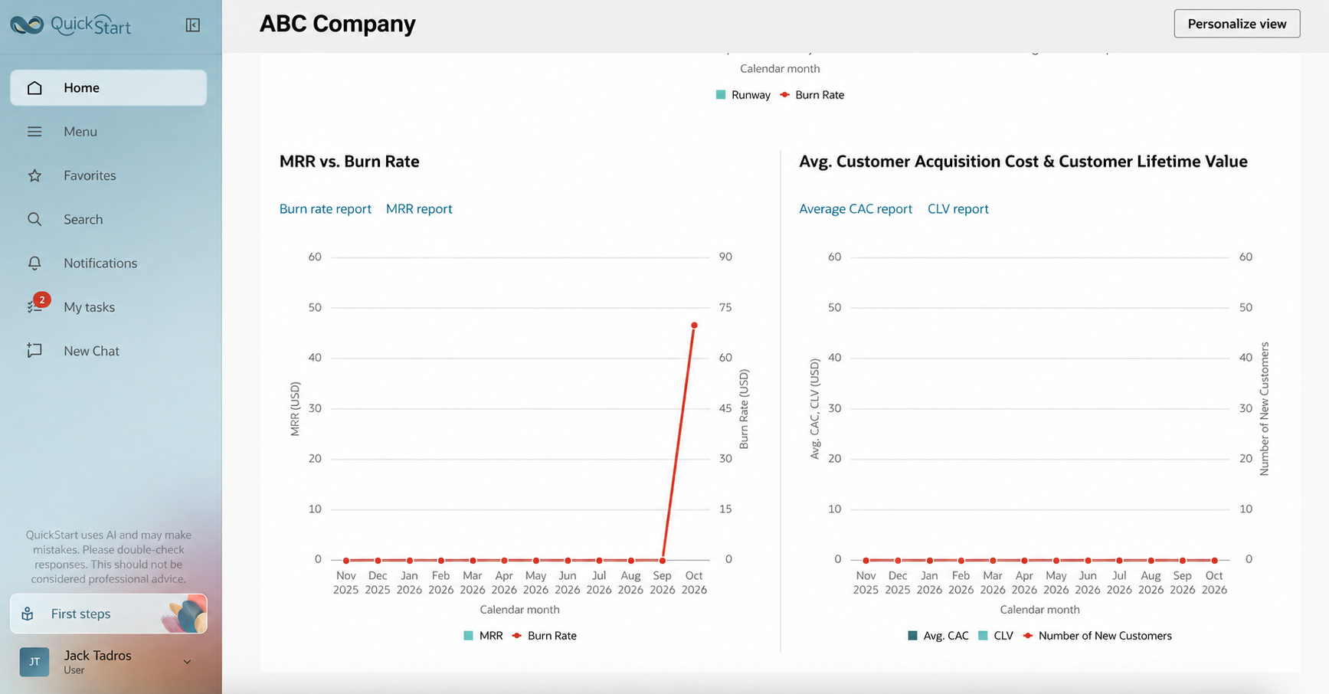Open the My tasks label
Screen dimensions: 1329x694
click(89, 307)
